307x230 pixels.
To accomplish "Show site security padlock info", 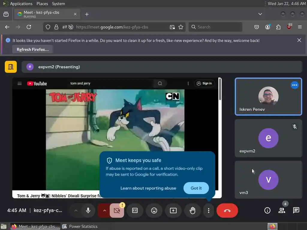I will coord(56,27).
